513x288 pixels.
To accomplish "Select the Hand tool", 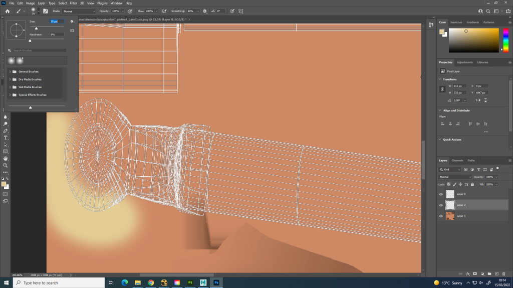I will click(6, 158).
